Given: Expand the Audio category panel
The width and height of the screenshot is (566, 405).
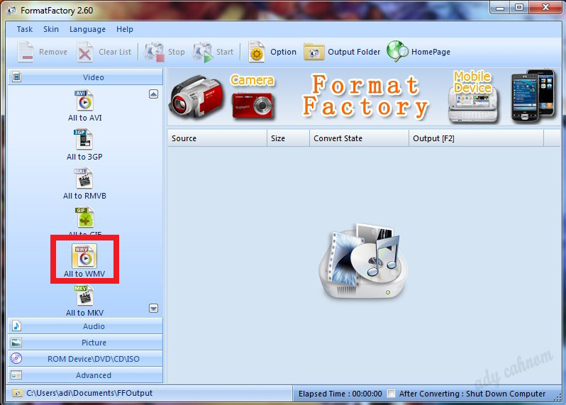Looking at the screenshot, I should tap(85, 326).
